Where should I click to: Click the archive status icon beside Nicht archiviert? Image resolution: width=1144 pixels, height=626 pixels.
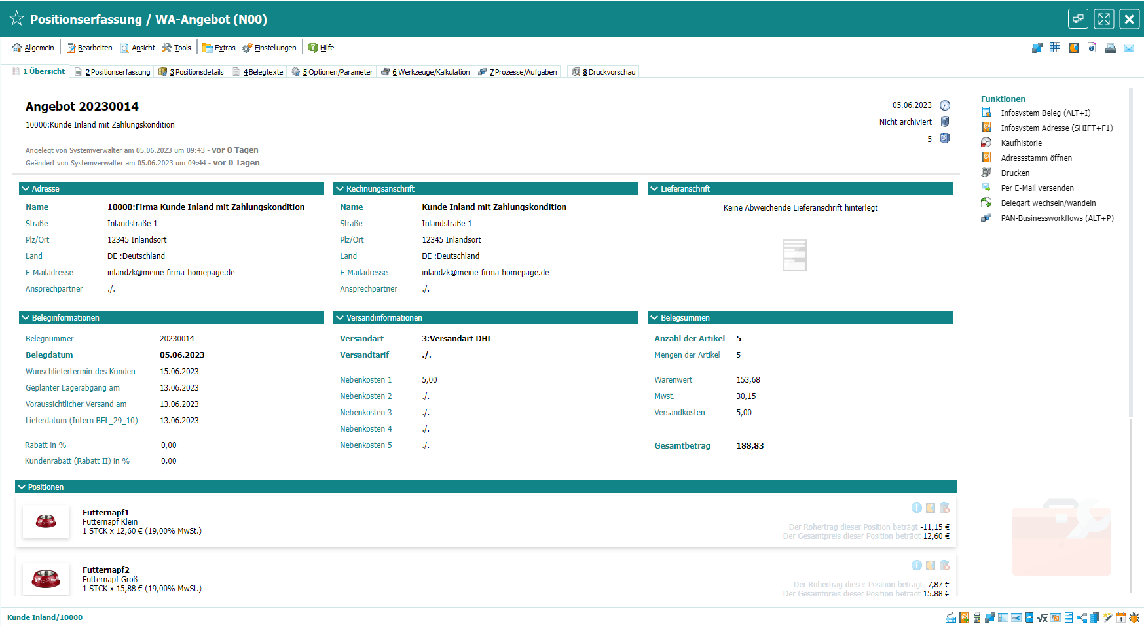[945, 122]
